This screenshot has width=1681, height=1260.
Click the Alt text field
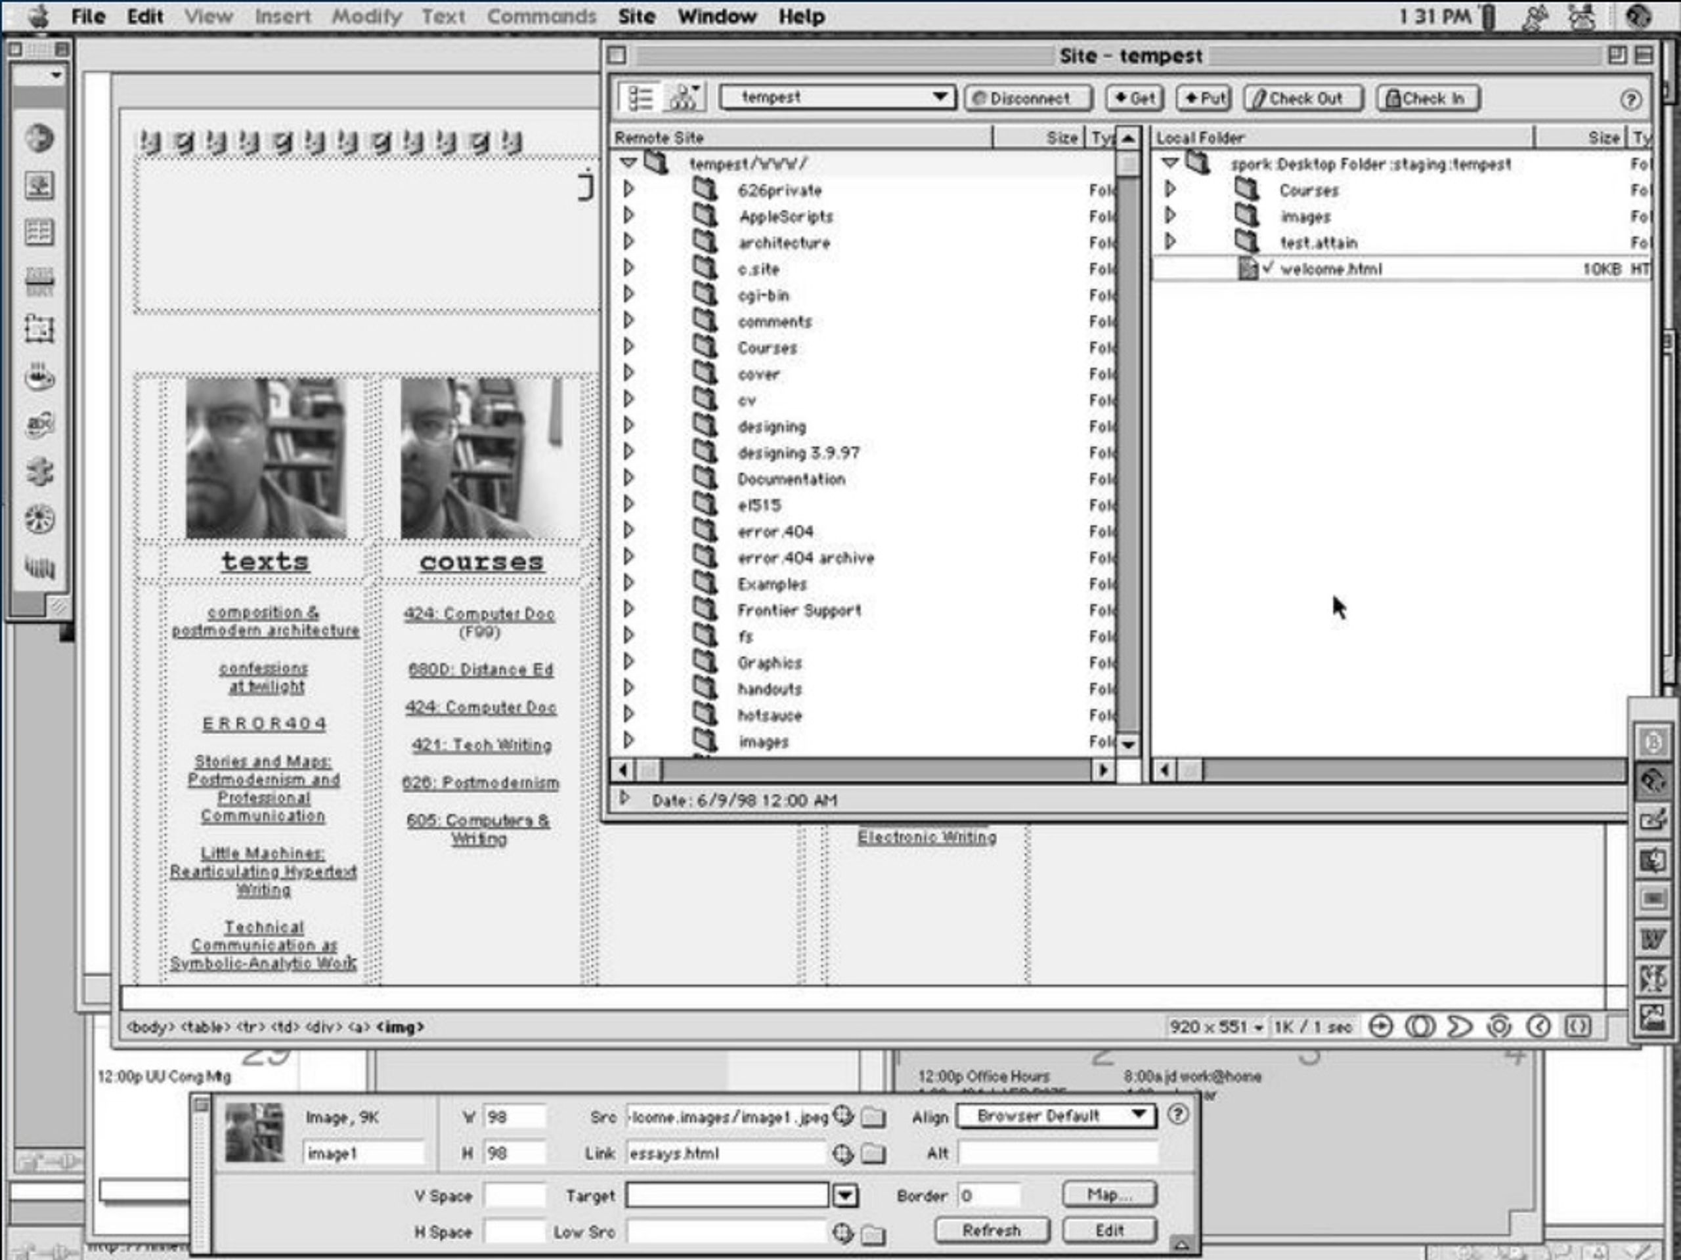[1058, 1153]
